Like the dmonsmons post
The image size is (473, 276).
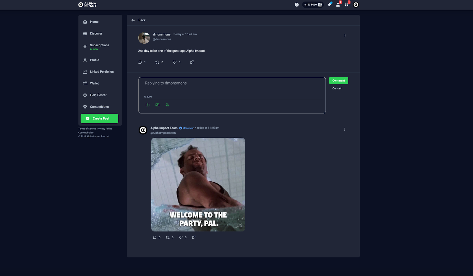[175, 62]
